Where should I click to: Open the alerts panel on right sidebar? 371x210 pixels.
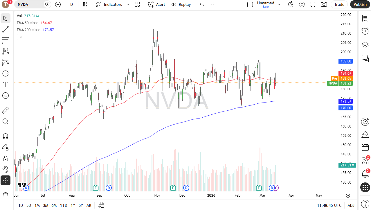tap(365, 31)
